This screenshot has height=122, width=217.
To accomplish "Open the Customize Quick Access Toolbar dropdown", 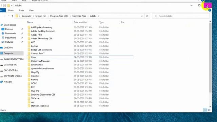I will pyautogui.click(x=12, y=5).
